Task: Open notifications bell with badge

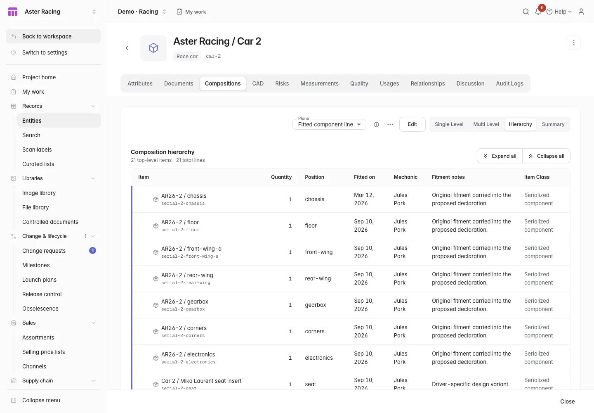Action: coord(539,11)
